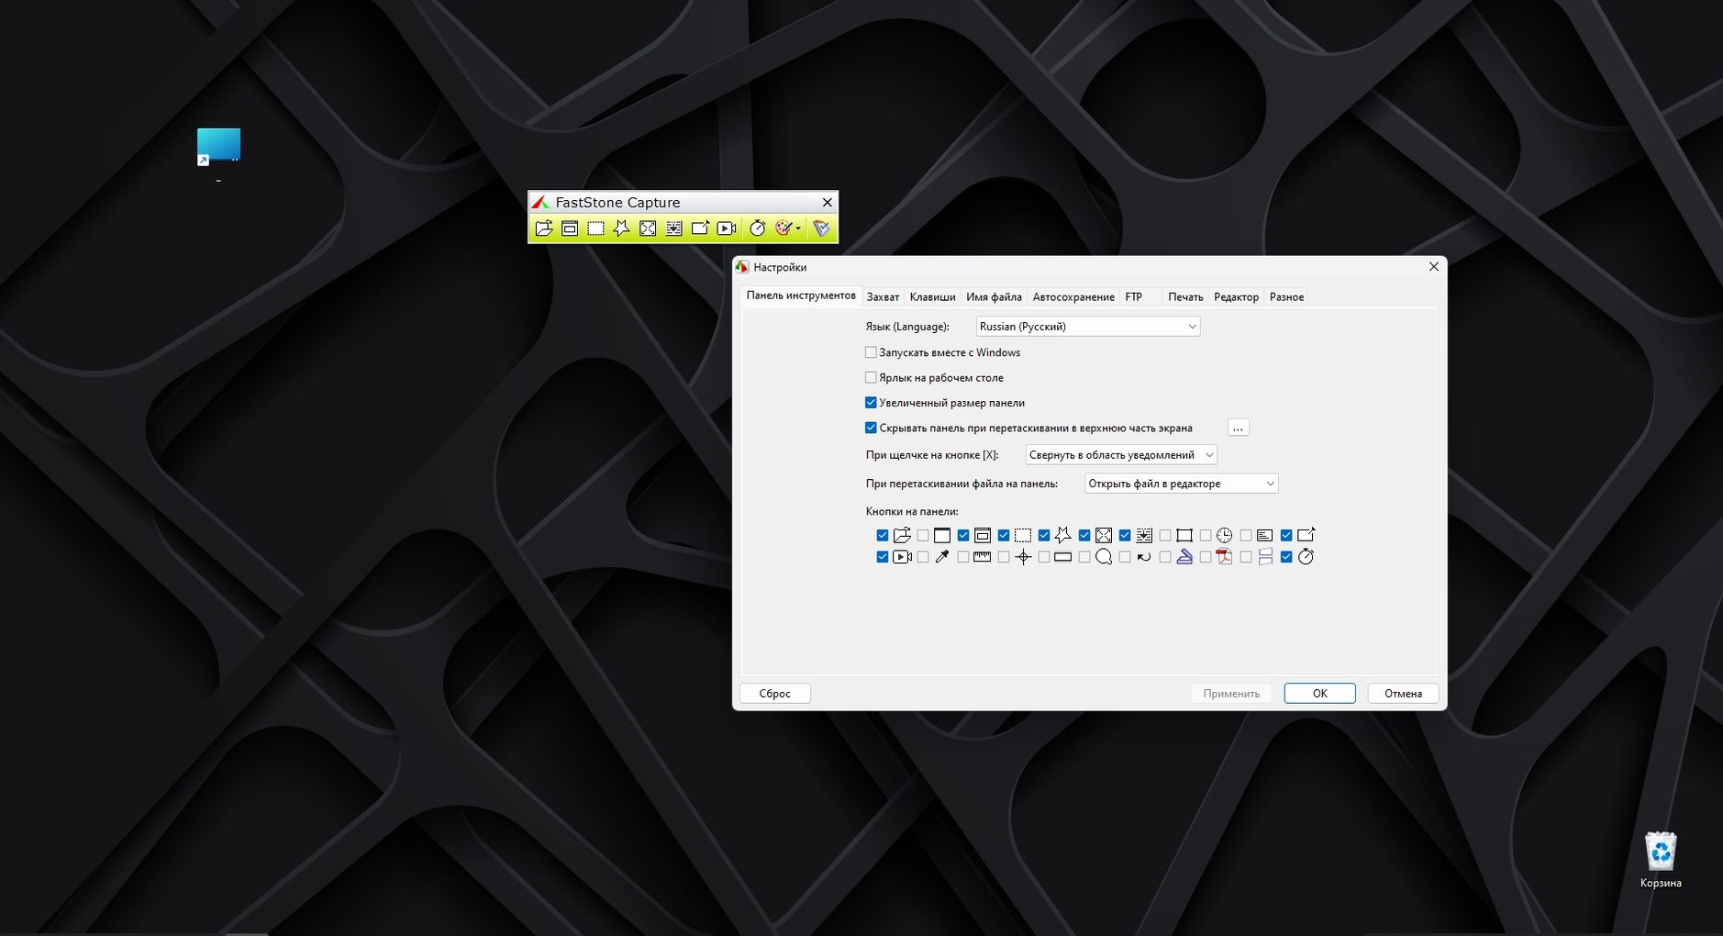This screenshot has width=1723, height=936.
Task: Click the magnifier icon in button list
Action: [1104, 557]
